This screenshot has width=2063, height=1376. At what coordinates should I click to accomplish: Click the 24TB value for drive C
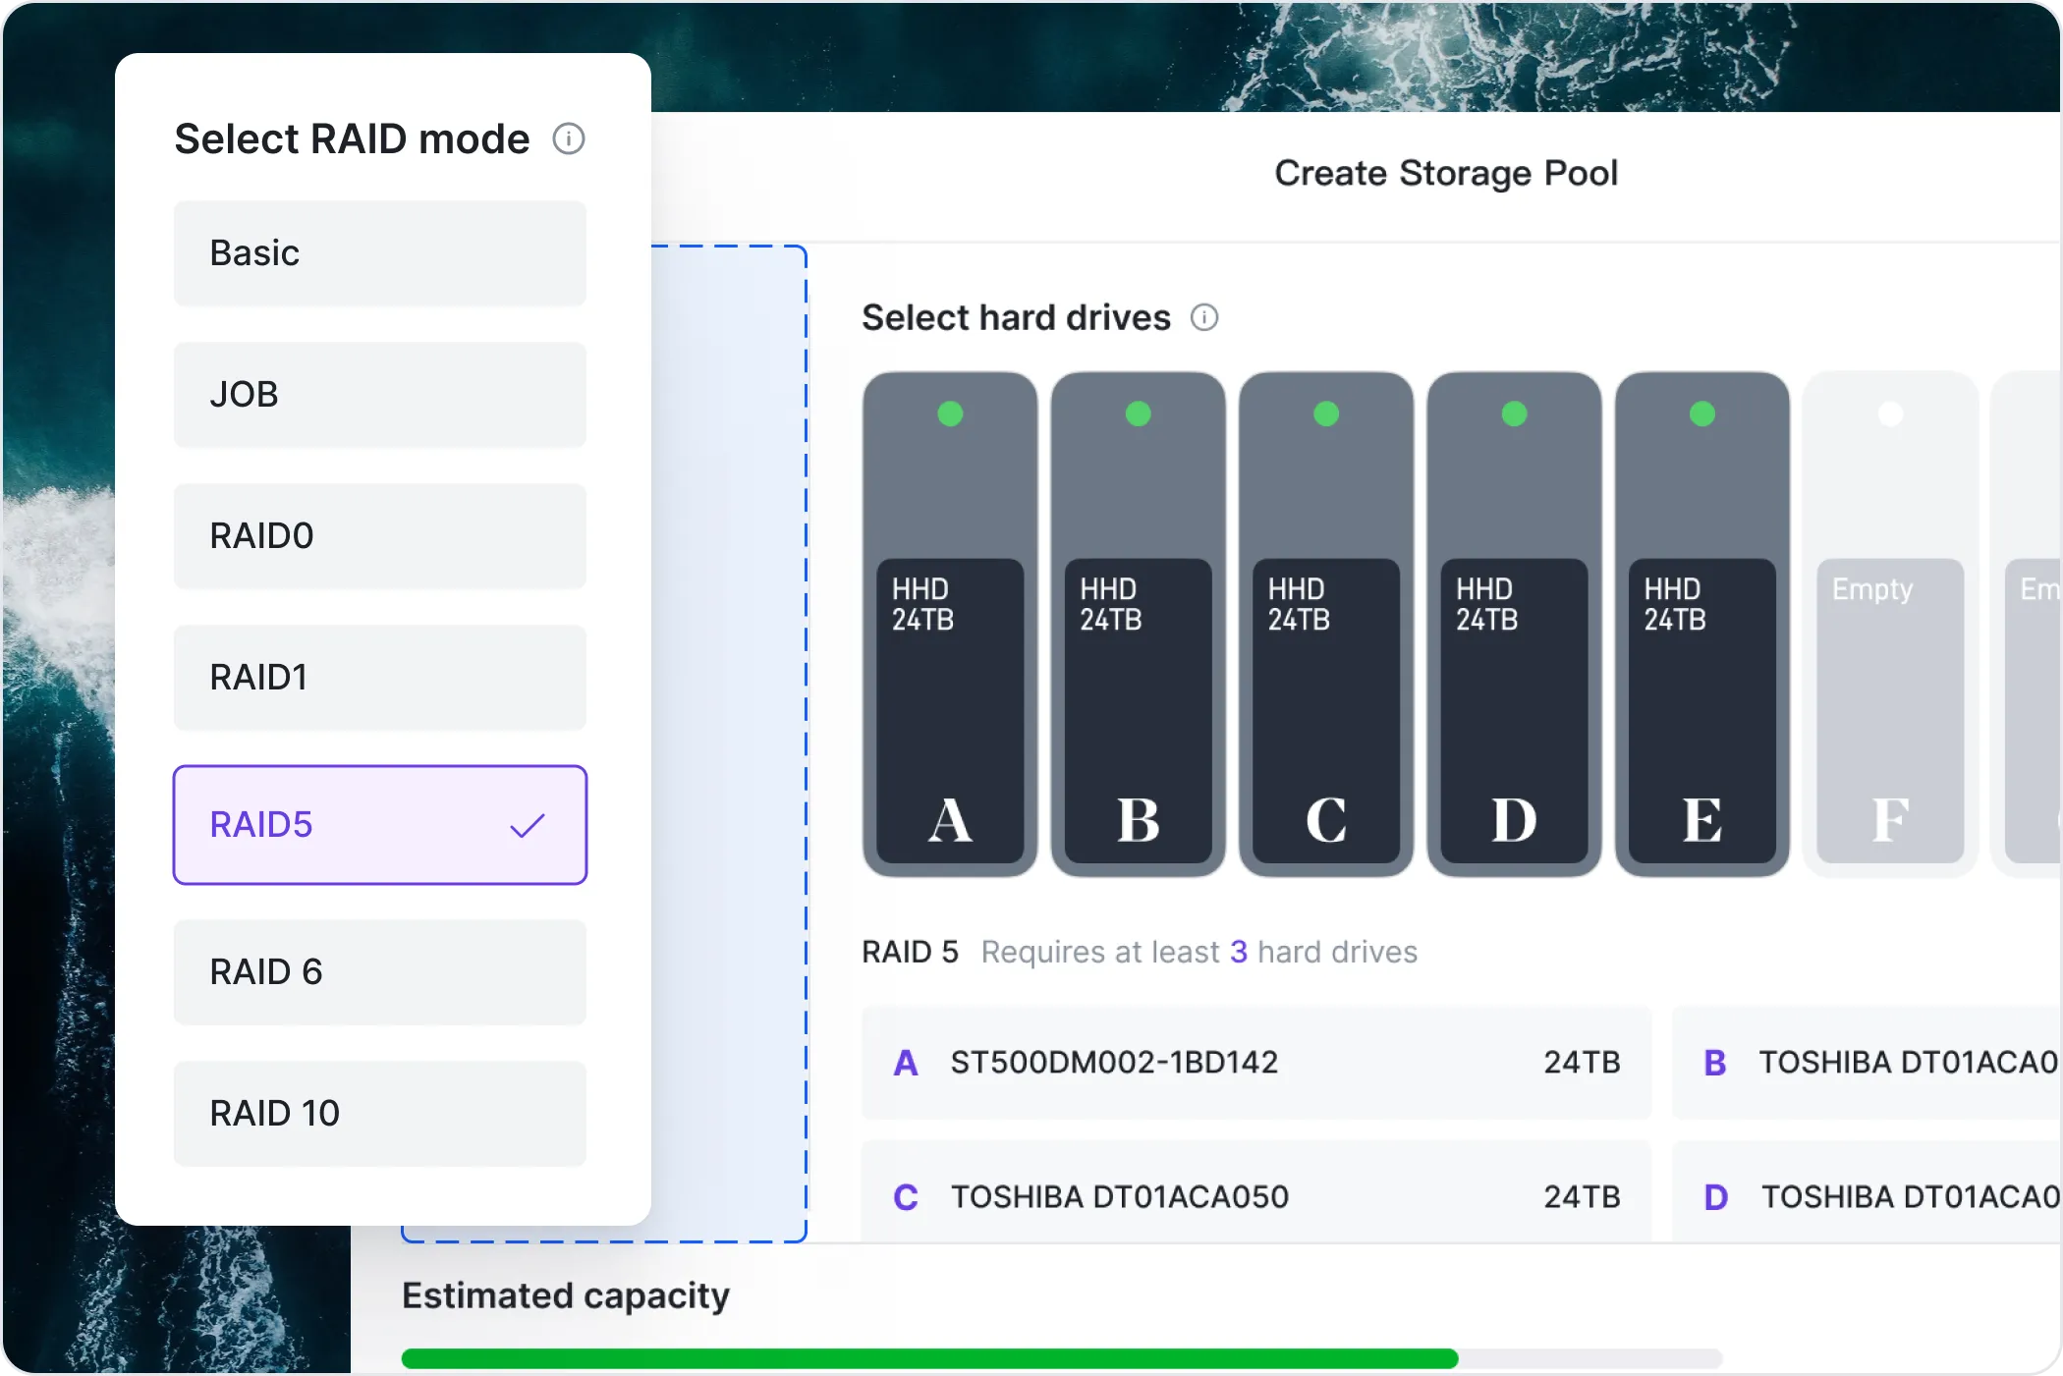pos(1582,1197)
